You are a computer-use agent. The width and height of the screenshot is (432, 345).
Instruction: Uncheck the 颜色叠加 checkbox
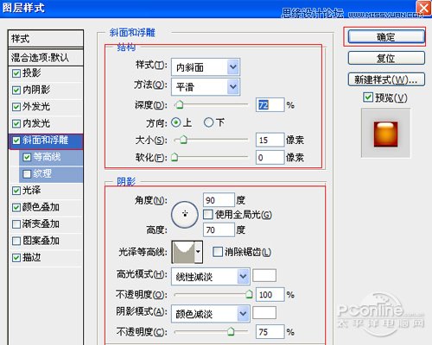16,208
